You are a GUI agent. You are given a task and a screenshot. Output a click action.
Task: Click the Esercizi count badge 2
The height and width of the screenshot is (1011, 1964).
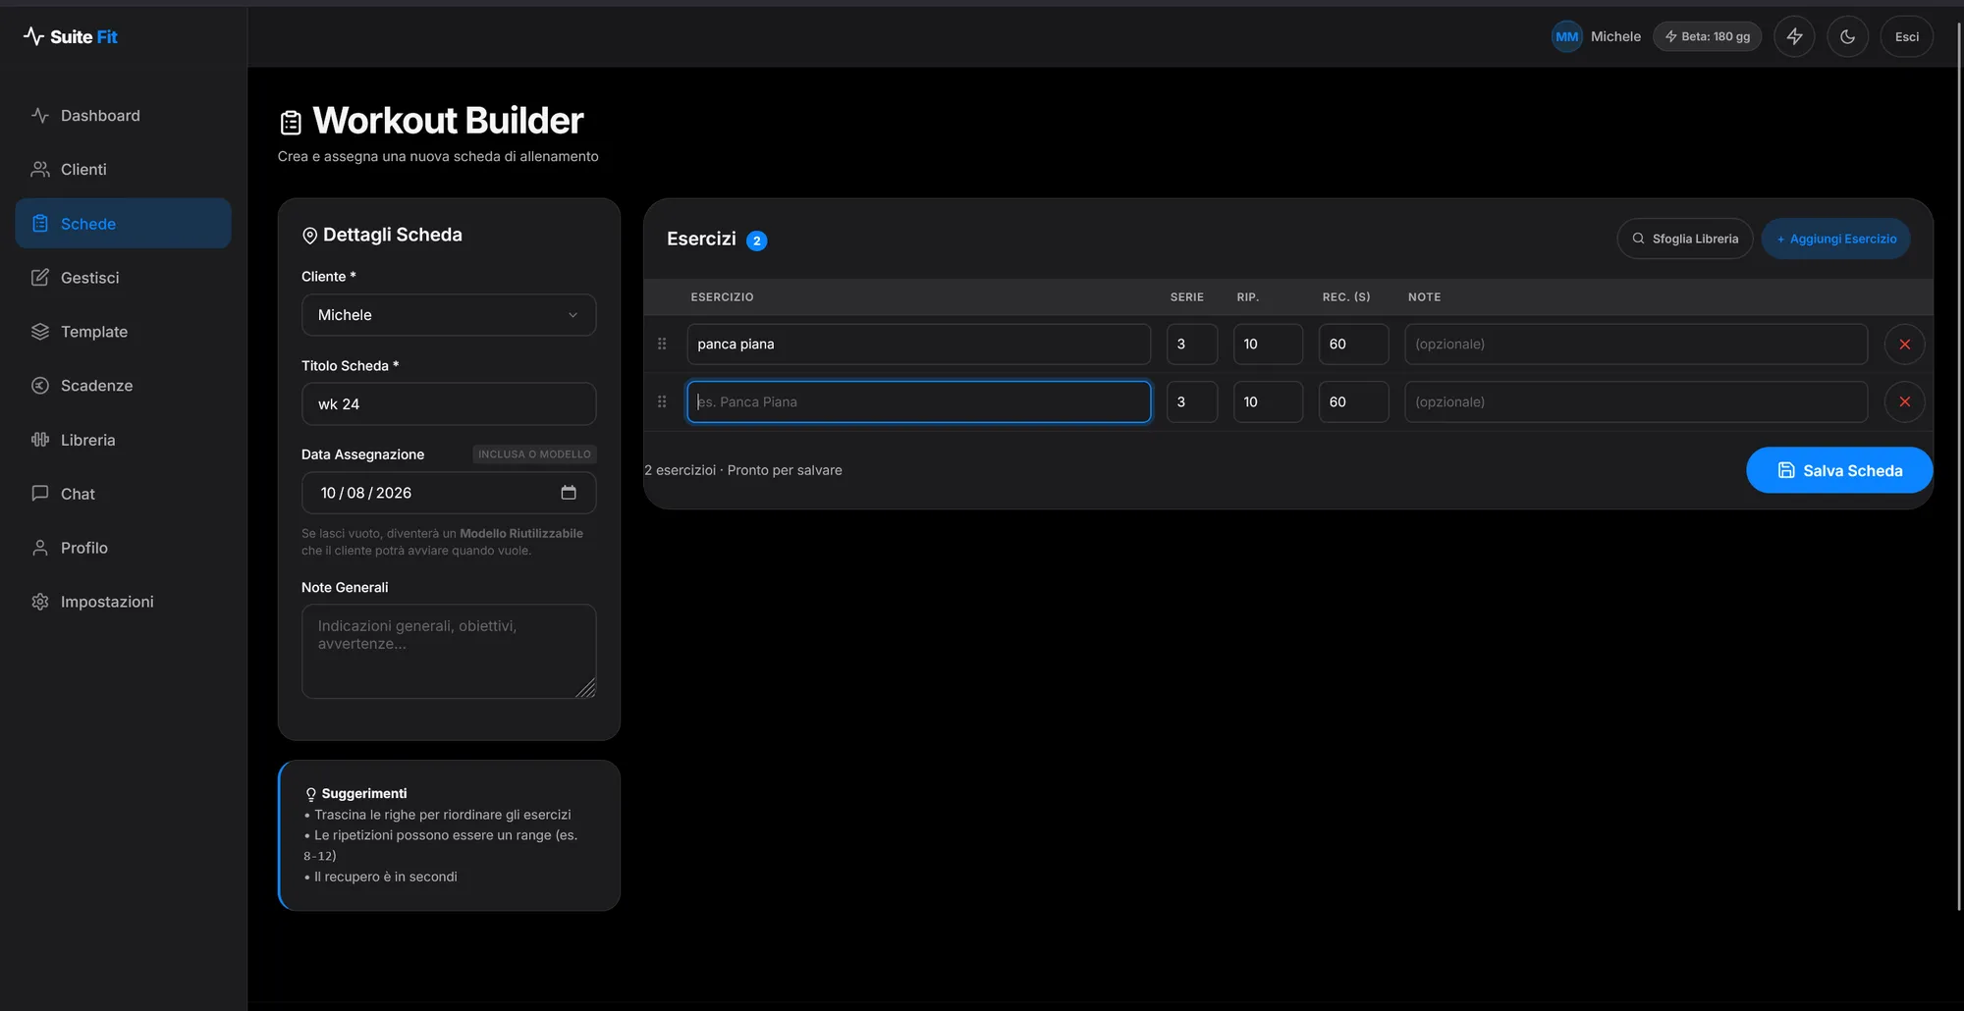click(756, 240)
